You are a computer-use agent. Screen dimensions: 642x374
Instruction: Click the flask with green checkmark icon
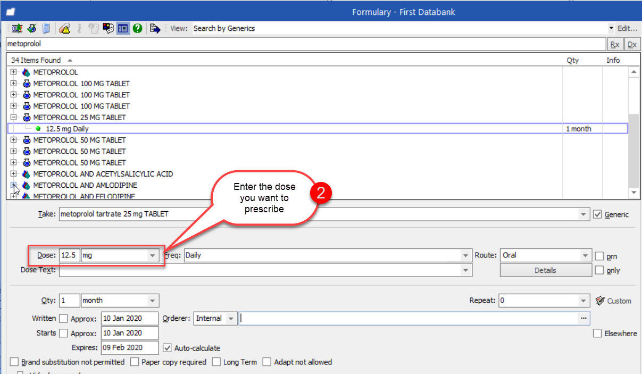pyautogui.click(x=32, y=29)
